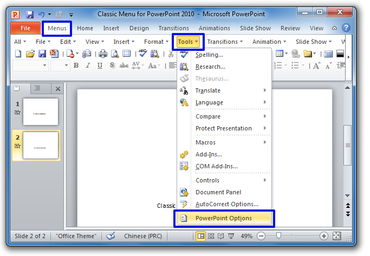Click the File button
Screen dimensions: 370x256
click(x=25, y=28)
